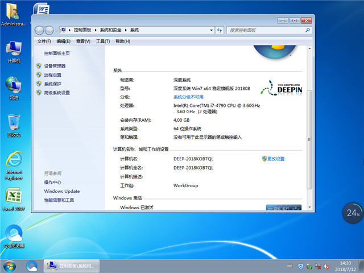This screenshot has width=364, height=273.
Task: Click 系统和安全 in the breadcrumb path
Action: 110,30
